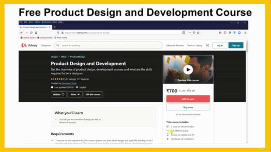Open the File menu

(x=21, y=22)
